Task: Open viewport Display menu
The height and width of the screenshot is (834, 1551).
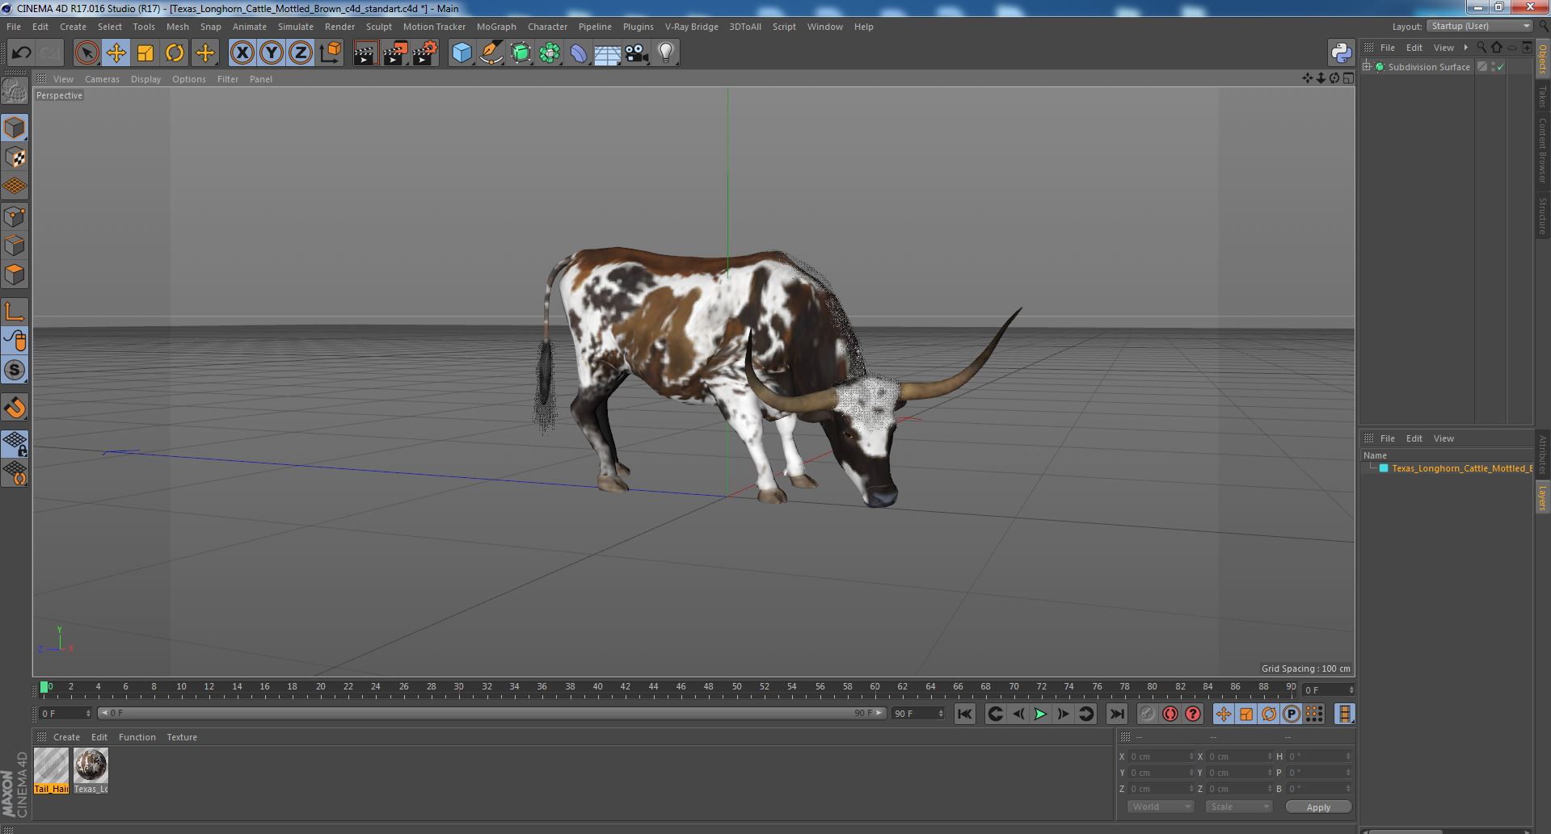Action: pos(145,79)
